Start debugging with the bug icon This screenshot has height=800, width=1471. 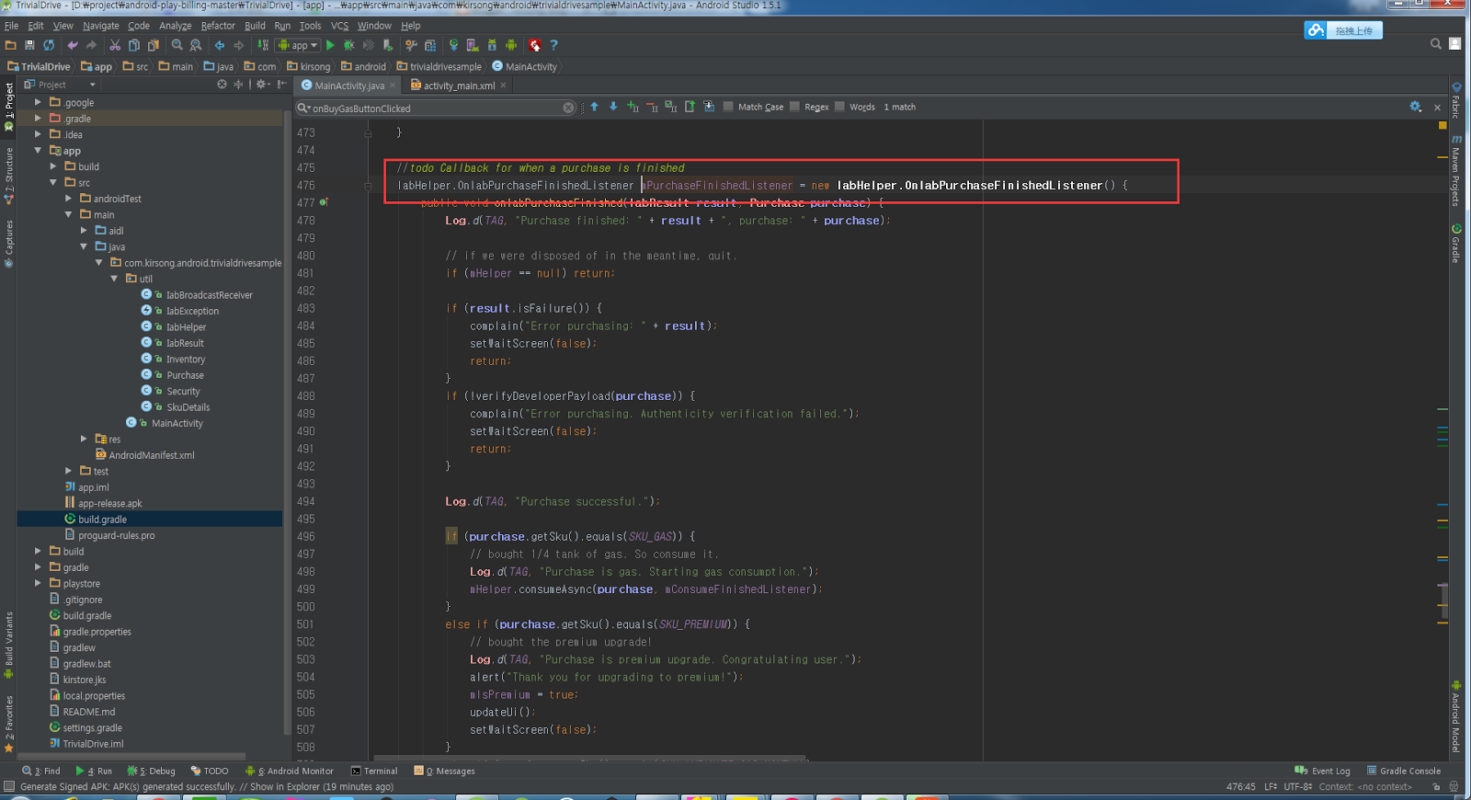click(x=349, y=45)
